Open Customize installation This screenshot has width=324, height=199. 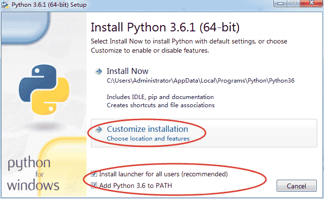point(147,129)
